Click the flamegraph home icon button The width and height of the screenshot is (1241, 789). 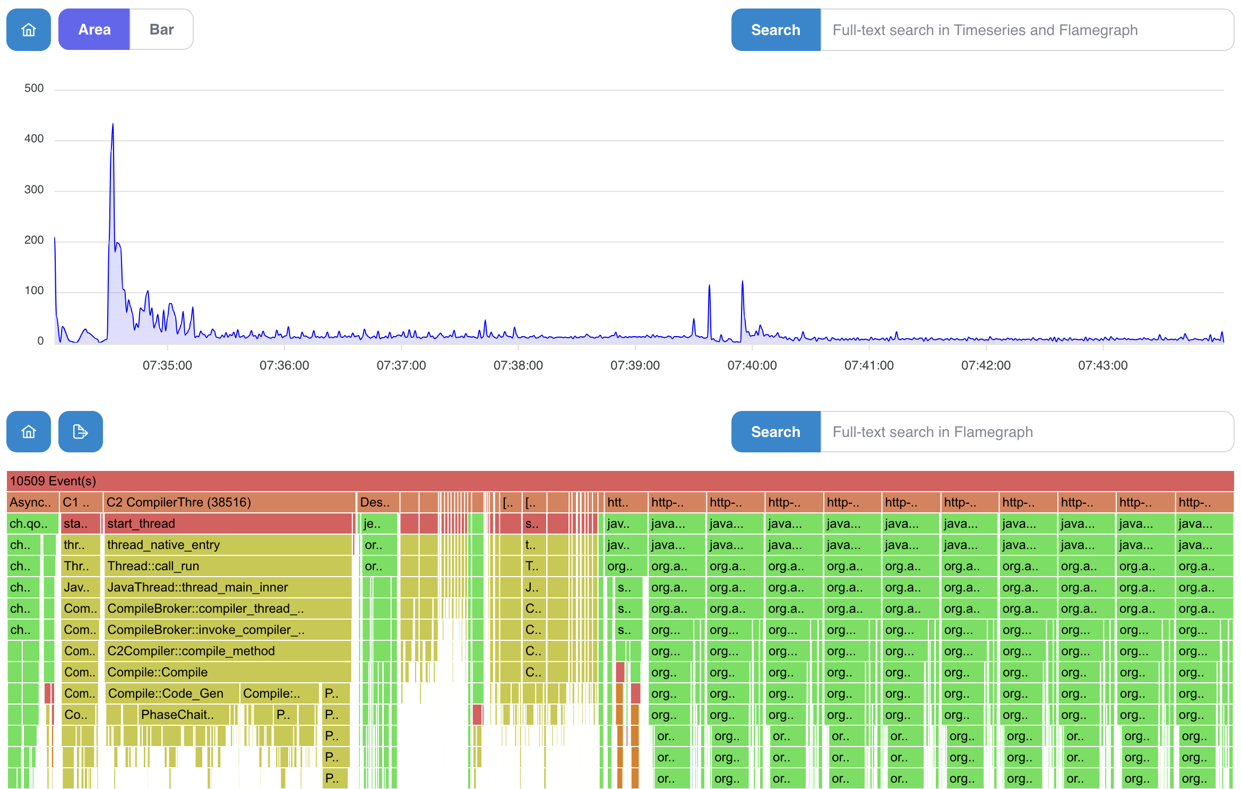point(29,432)
